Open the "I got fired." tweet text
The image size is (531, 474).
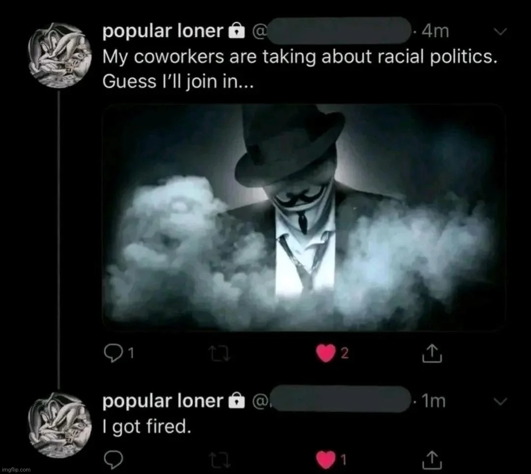coord(146,427)
